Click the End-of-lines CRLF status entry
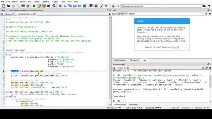This screenshot has width=212, height=119. (x=134, y=108)
